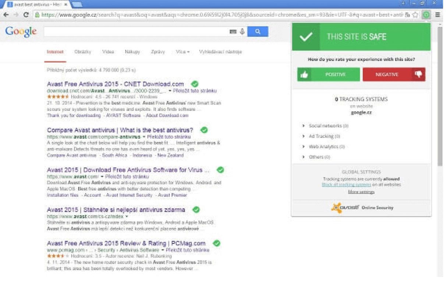
Task: Bookmark this page with the star icon
Action: point(415,15)
